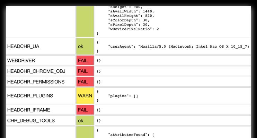
Task: Select the HEADCHR_UA test name
Action: tap(23, 46)
